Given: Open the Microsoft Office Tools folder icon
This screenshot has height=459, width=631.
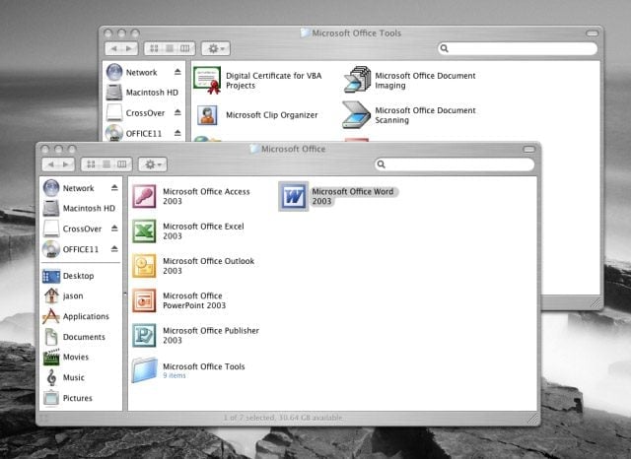Looking at the screenshot, I should point(144,369).
